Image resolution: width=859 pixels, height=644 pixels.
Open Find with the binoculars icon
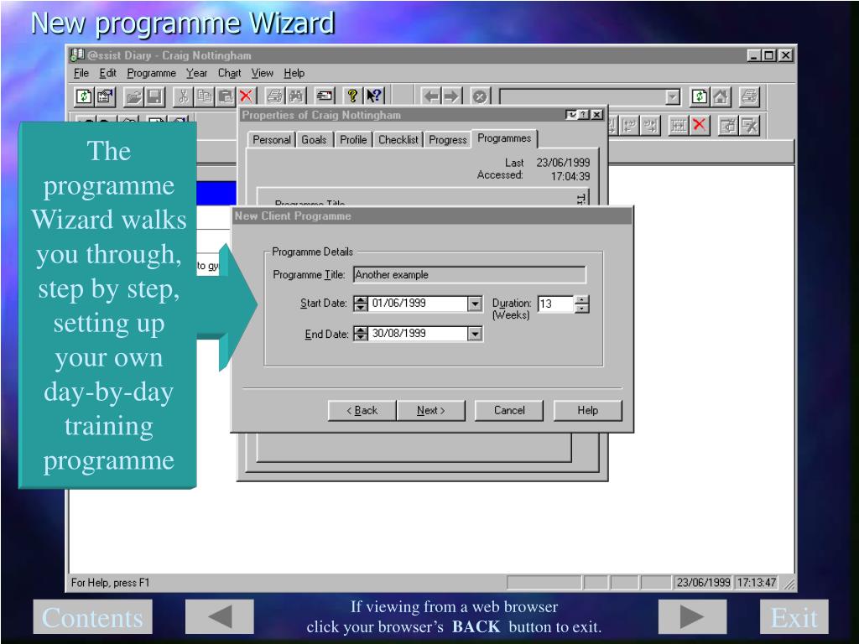tap(296, 97)
